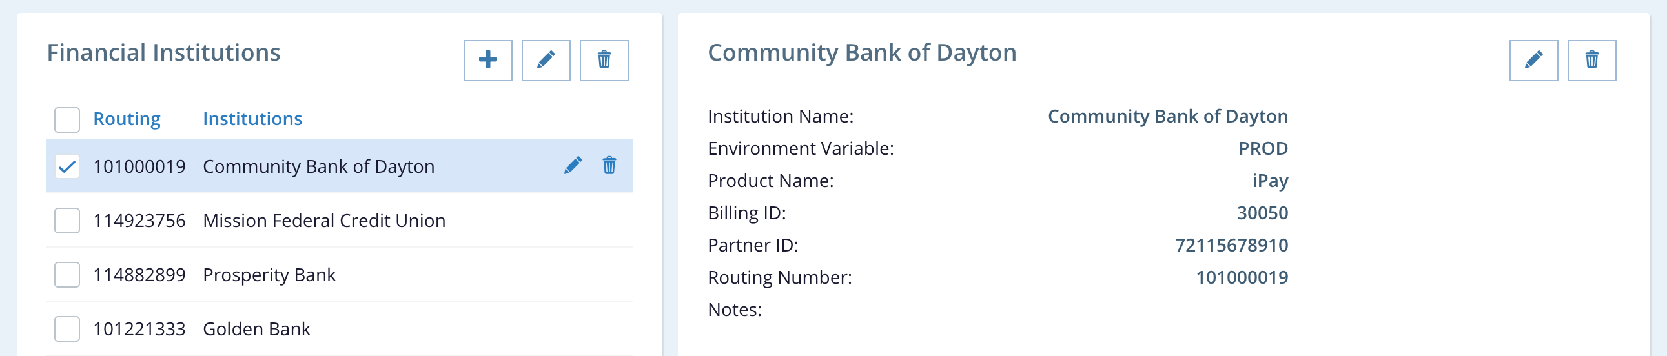This screenshot has width=1667, height=356.
Task: Click the add financial institution plus icon
Action: [x=487, y=60]
